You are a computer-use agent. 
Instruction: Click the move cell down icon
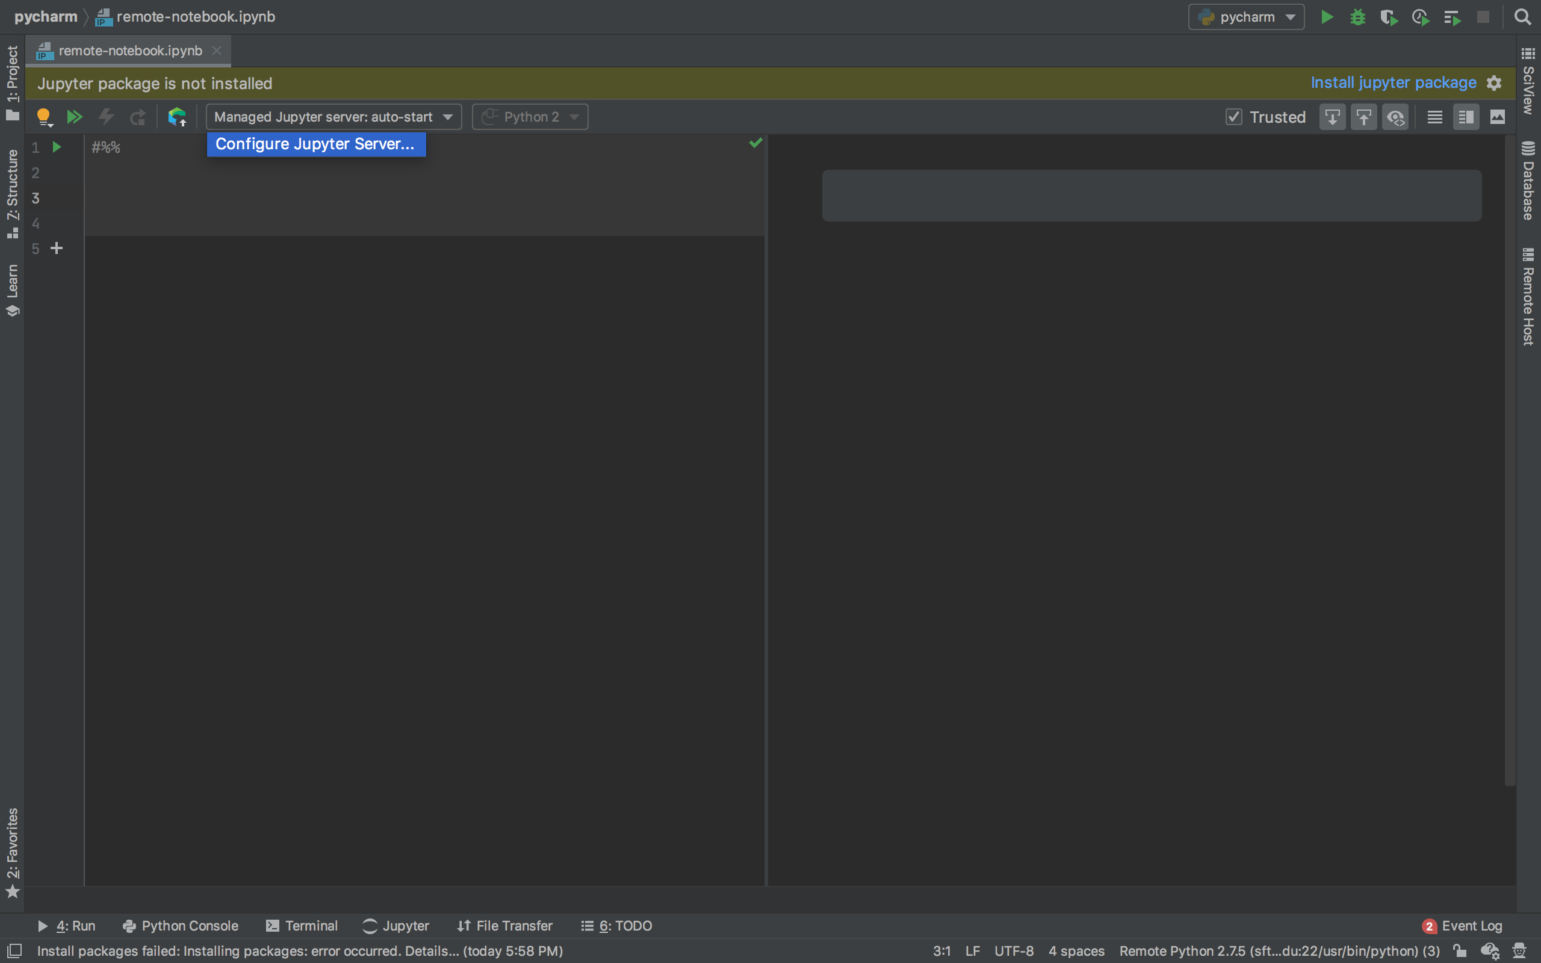(x=1332, y=117)
